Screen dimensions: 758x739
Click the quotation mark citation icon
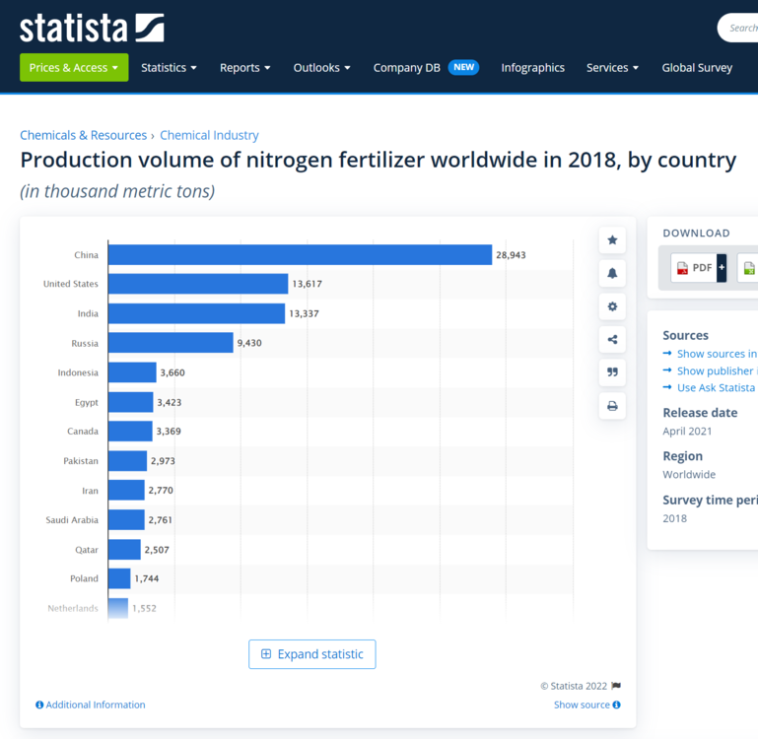click(612, 372)
